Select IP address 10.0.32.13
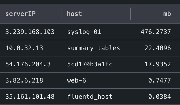The height and width of the screenshot is (105, 180). coord(24,48)
